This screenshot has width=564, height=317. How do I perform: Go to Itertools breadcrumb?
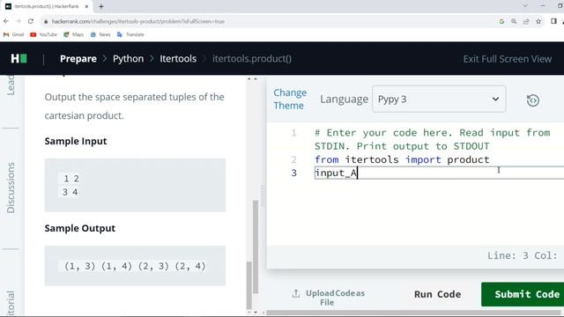[x=178, y=59]
